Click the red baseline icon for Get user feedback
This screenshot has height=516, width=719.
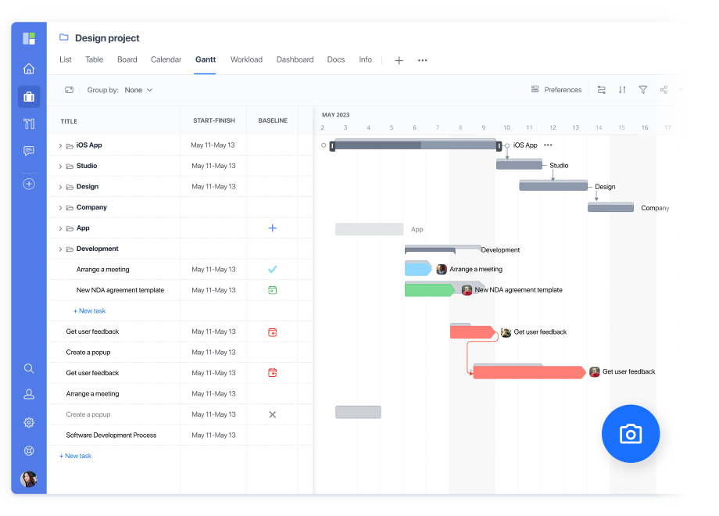click(272, 331)
